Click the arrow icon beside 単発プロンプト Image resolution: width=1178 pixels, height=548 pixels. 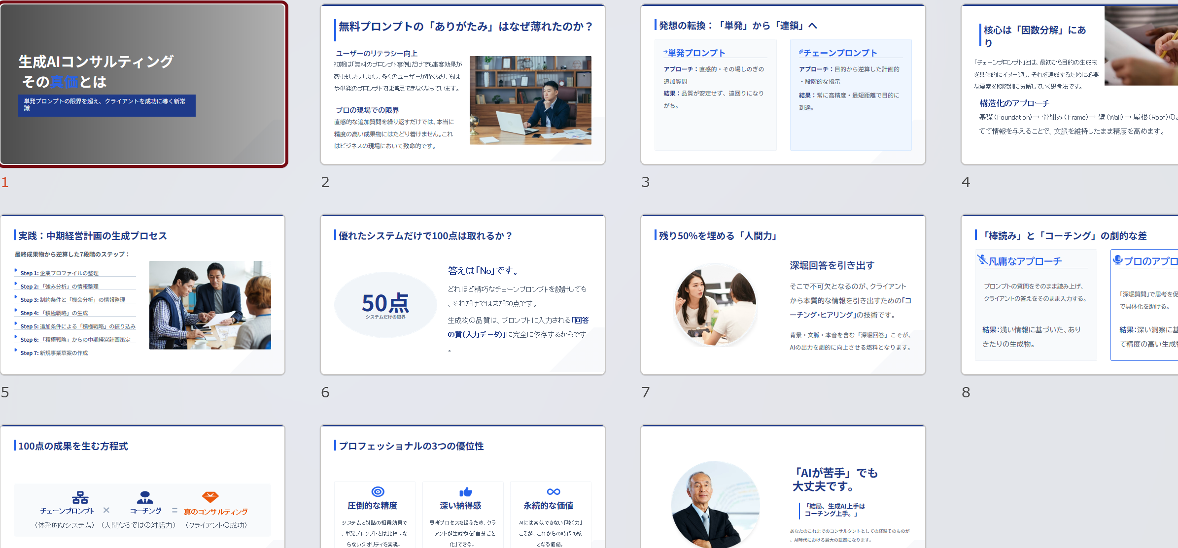click(x=665, y=52)
